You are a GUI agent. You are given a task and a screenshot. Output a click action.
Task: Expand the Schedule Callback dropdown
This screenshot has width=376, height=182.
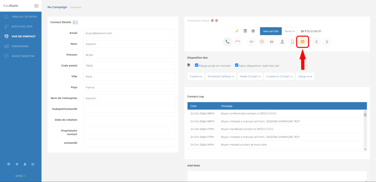point(220,77)
